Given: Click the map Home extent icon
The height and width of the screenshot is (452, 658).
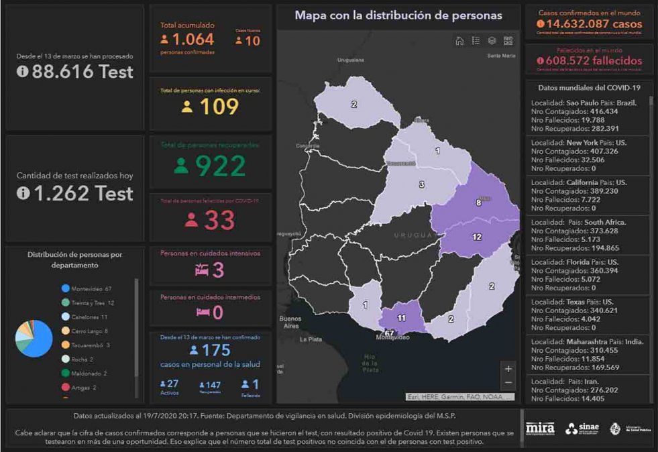Looking at the screenshot, I should point(459,41).
